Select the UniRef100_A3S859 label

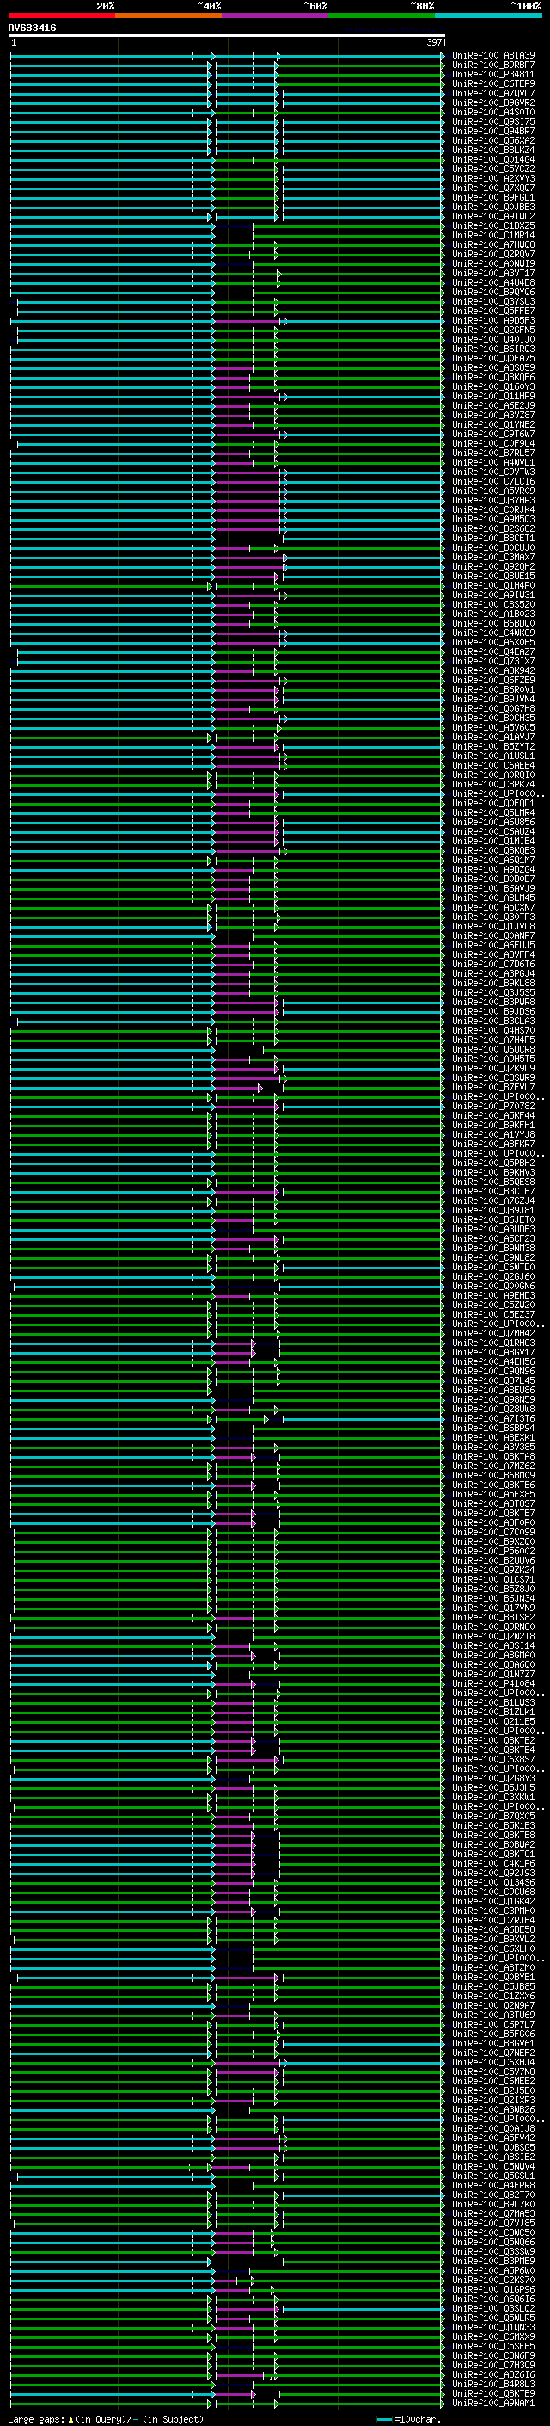point(493,368)
